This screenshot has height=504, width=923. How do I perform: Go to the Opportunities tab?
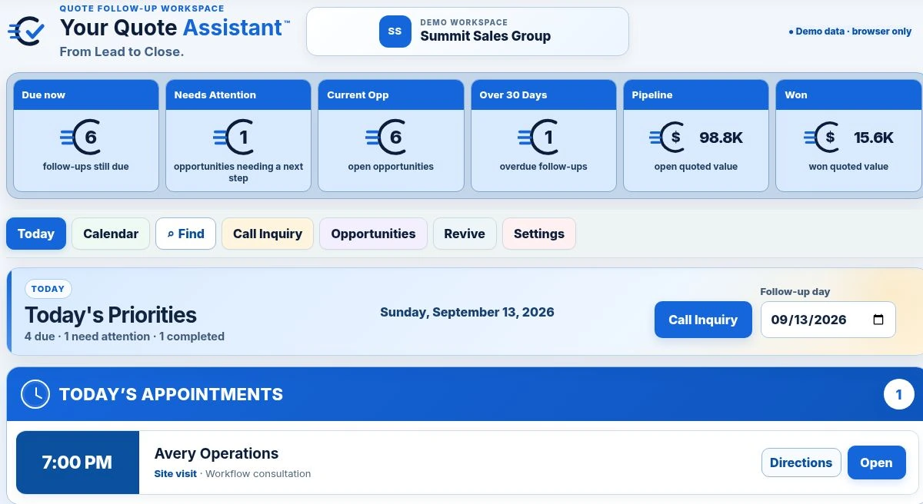[x=373, y=234]
